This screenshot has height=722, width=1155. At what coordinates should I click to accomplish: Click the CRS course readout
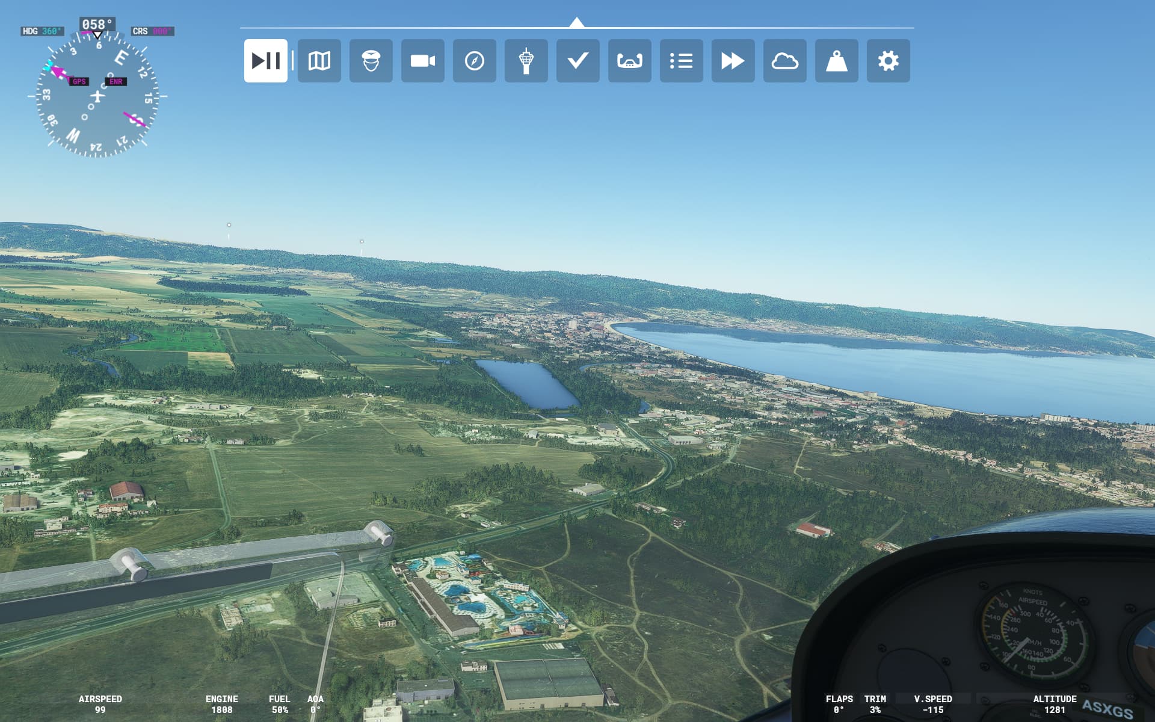pyautogui.click(x=152, y=31)
